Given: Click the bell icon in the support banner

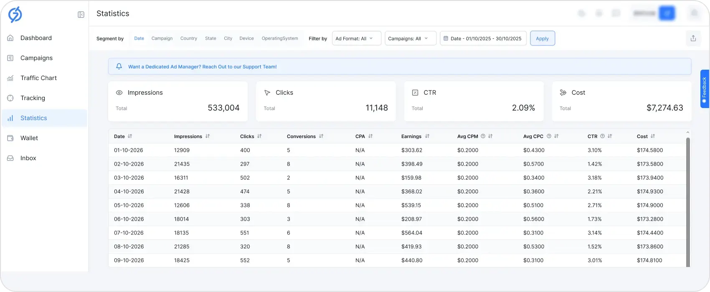Looking at the screenshot, I should (x=119, y=66).
